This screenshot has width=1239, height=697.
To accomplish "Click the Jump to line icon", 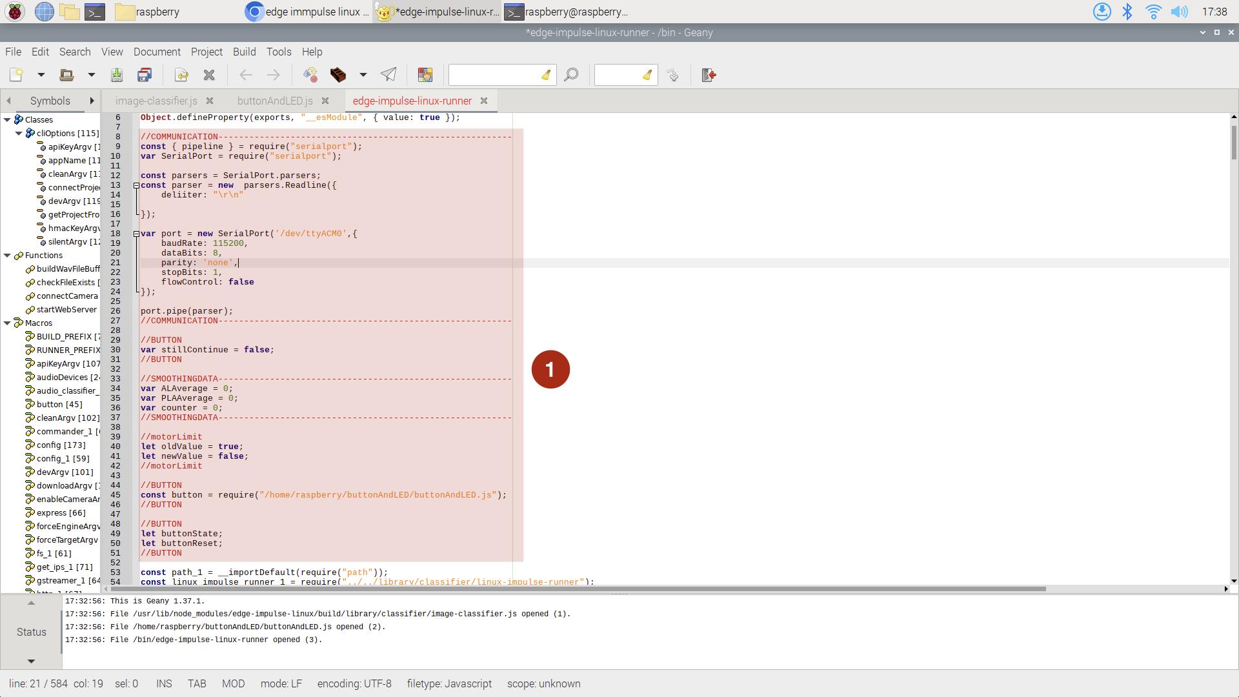I will coord(672,75).
